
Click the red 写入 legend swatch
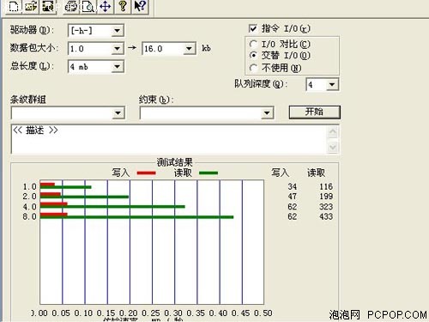coord(146,173)
